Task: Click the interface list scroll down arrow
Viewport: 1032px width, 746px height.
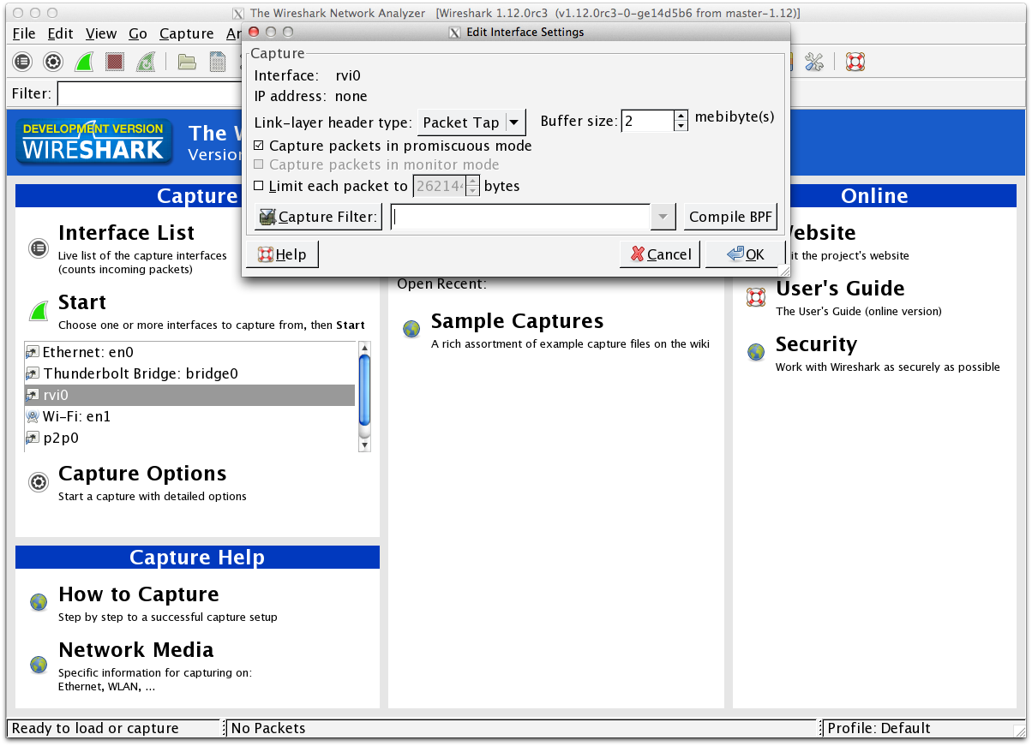Action: 364,445
